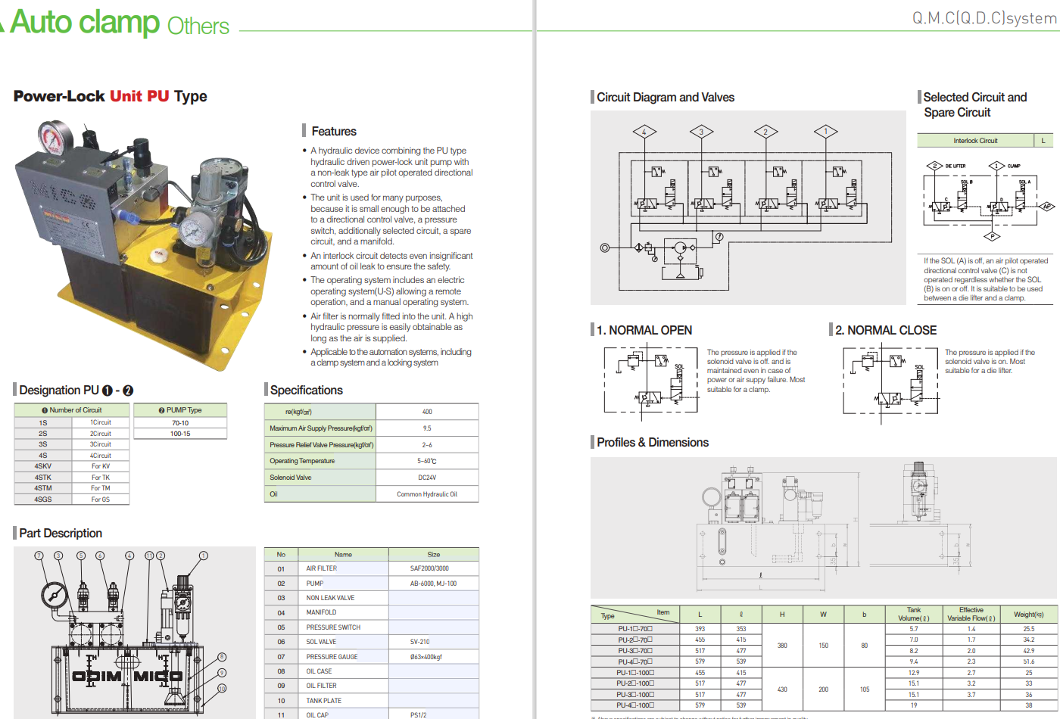Click the 'Interlock Circuit' table header cell
The width and height of the screenshot is (1060, 719).
(975, 141)
